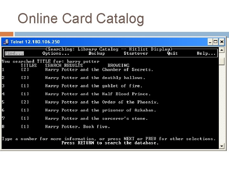Select the highlighted Find... menu item

point(14,53)
